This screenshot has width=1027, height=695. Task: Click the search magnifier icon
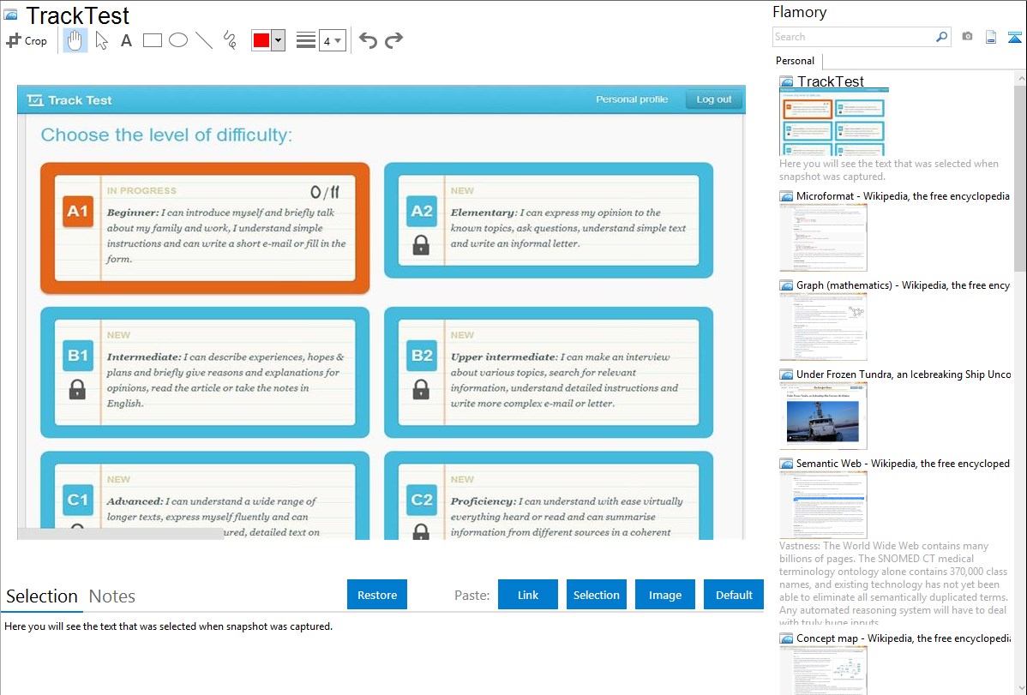pos(942,37)
